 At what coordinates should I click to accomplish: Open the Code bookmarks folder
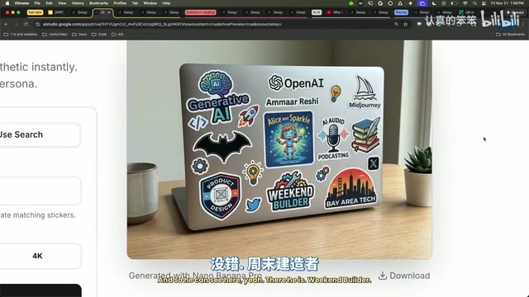click(x=99, y=35)
